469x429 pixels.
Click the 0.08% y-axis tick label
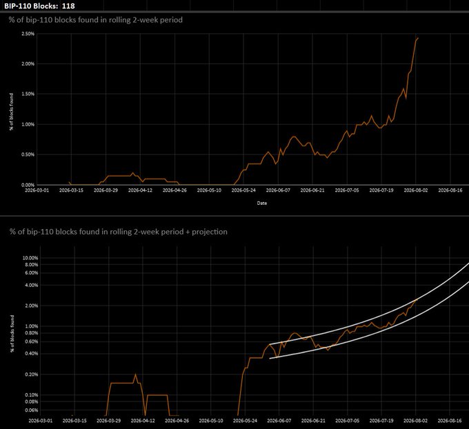[x=32, y=402]
